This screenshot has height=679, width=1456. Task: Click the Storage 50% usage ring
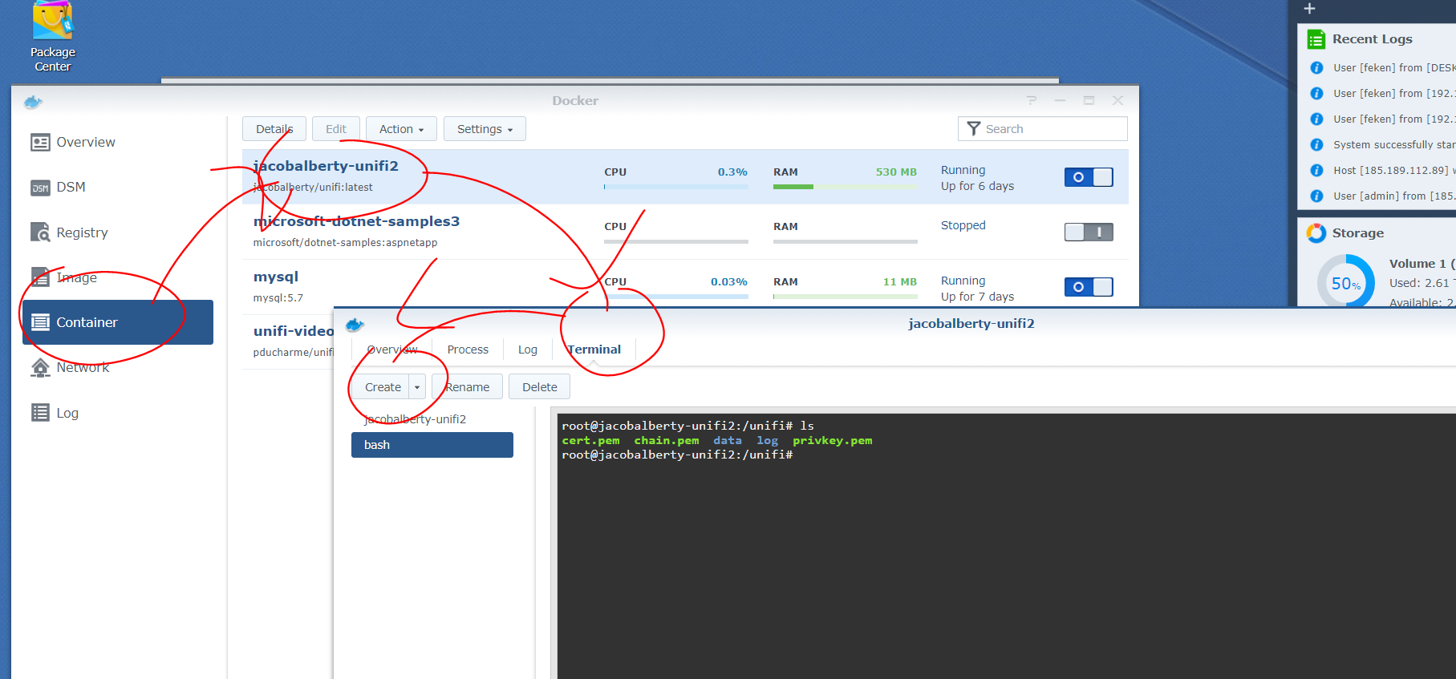tap(1346, 282)
